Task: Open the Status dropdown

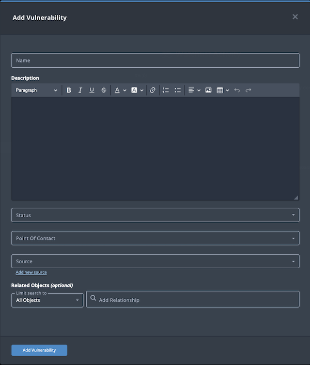Action: tap(156, 215)
